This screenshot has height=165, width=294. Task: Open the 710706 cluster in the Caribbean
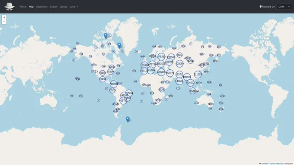coord(113,84)
